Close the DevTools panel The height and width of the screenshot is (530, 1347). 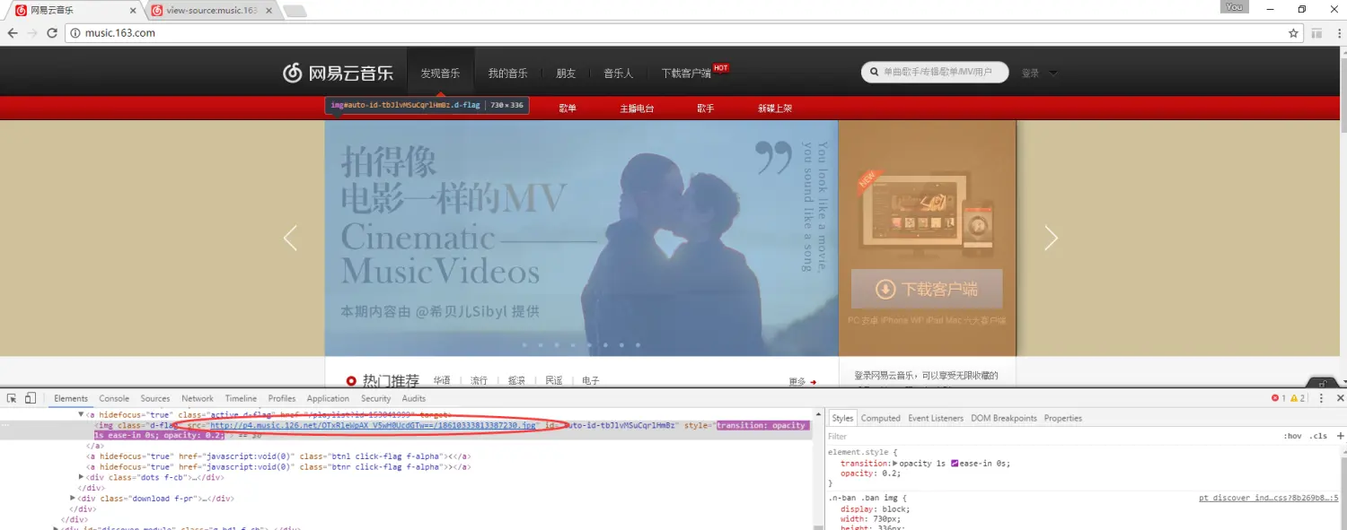point(1340,398)
